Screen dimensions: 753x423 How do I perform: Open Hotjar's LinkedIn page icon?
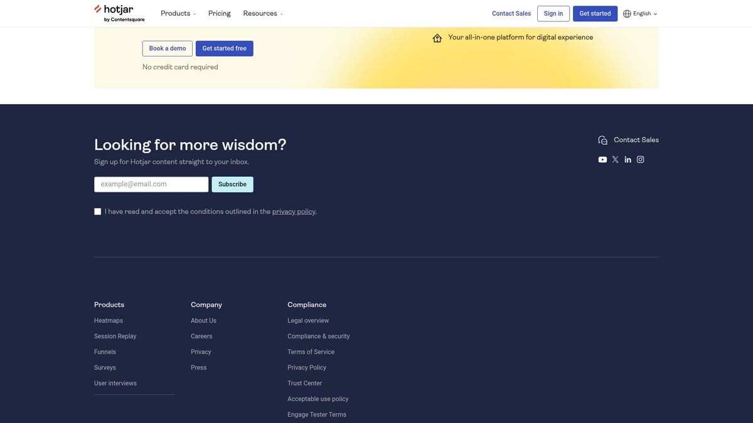coord(627,159)
